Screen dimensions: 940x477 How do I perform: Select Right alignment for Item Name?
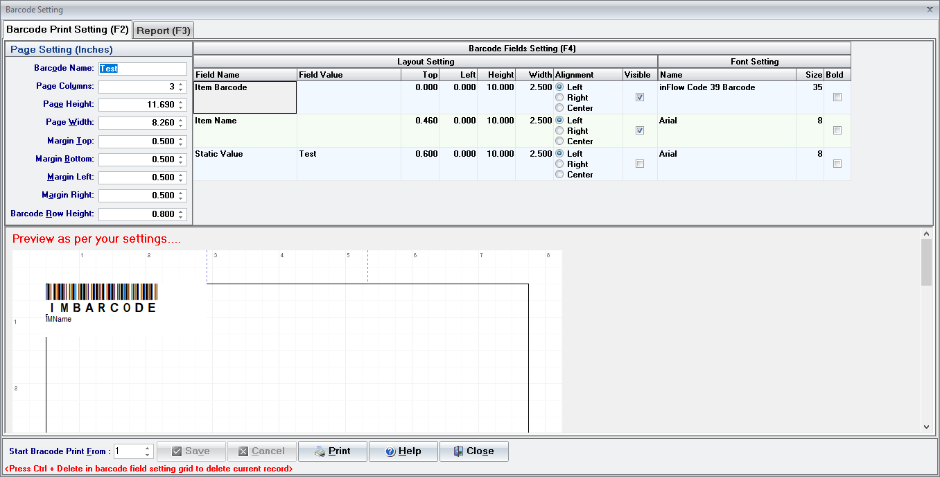pos(559,131)
